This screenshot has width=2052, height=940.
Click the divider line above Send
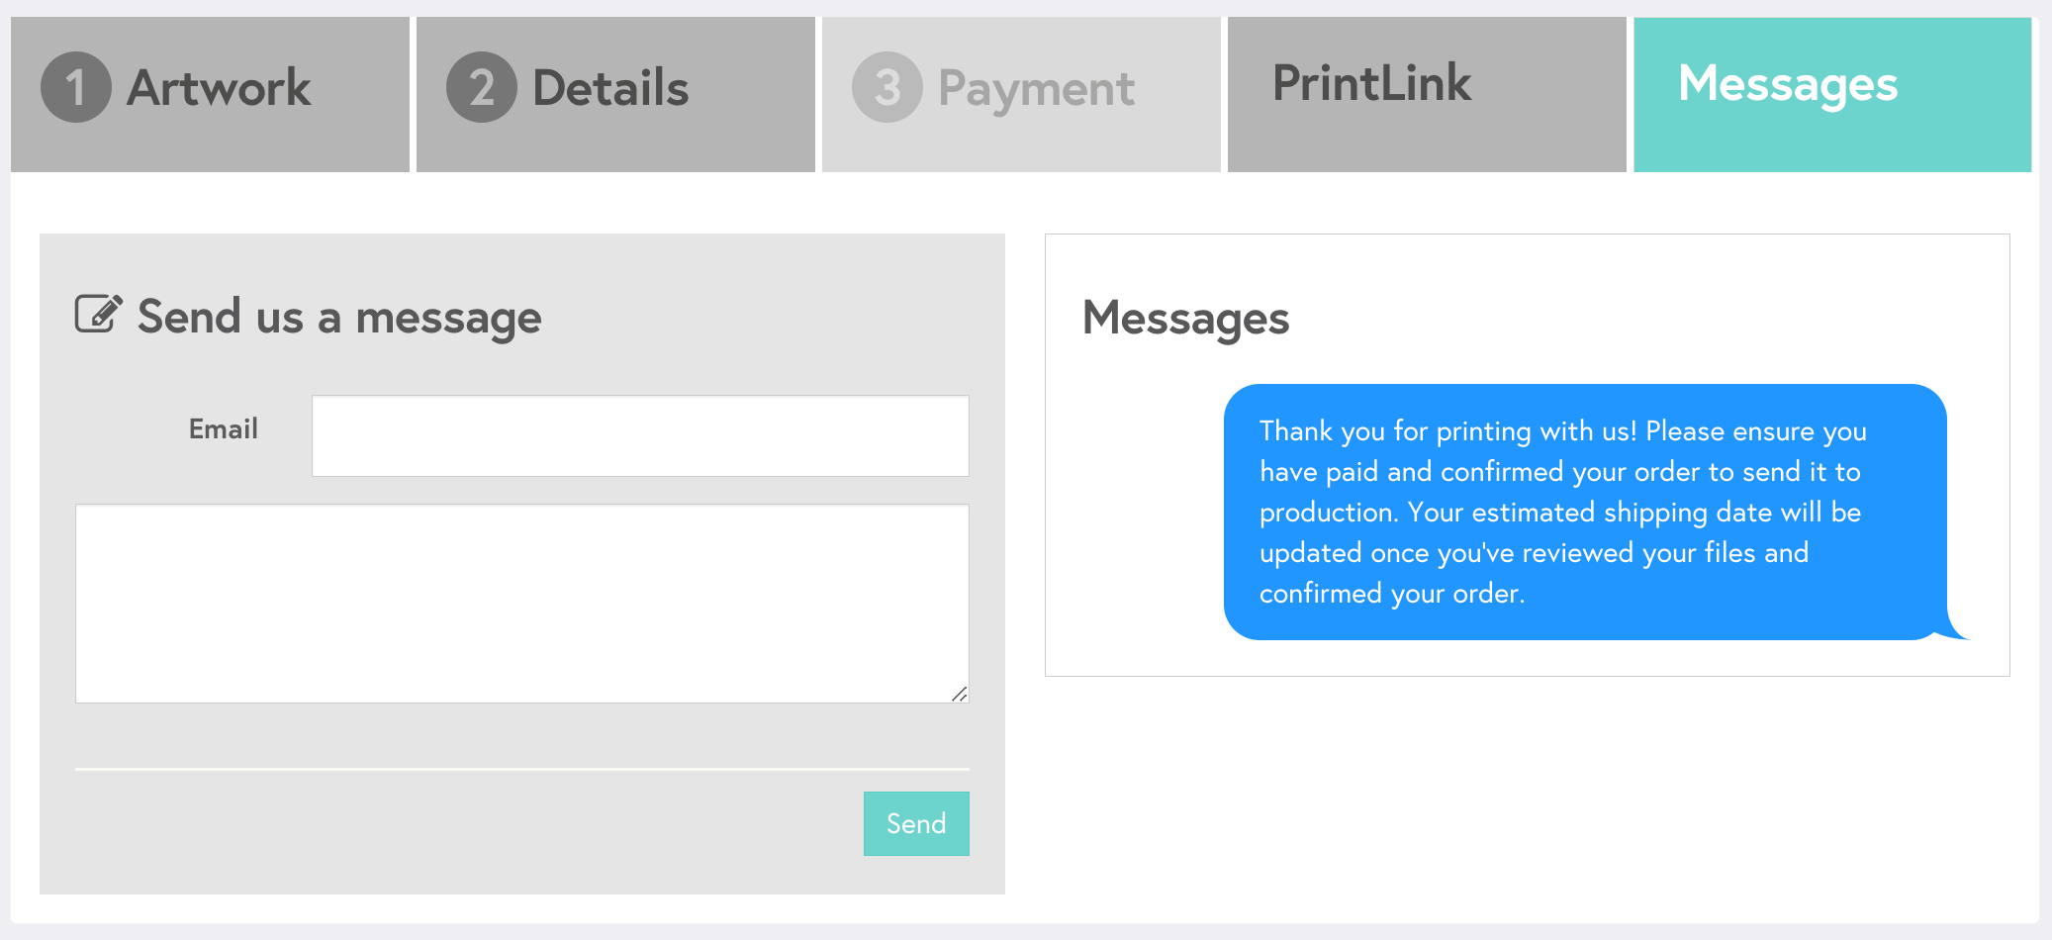(x=521, y=769)
